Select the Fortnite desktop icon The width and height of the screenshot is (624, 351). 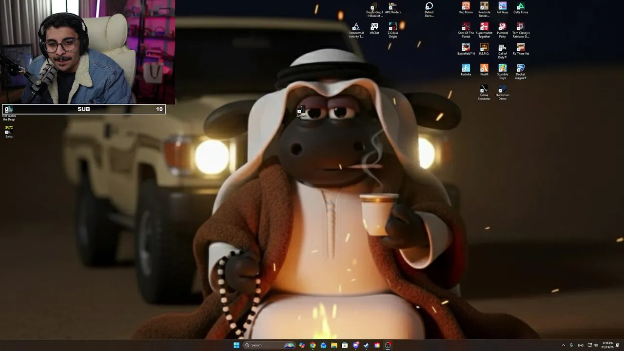click(x=466, y=71)
